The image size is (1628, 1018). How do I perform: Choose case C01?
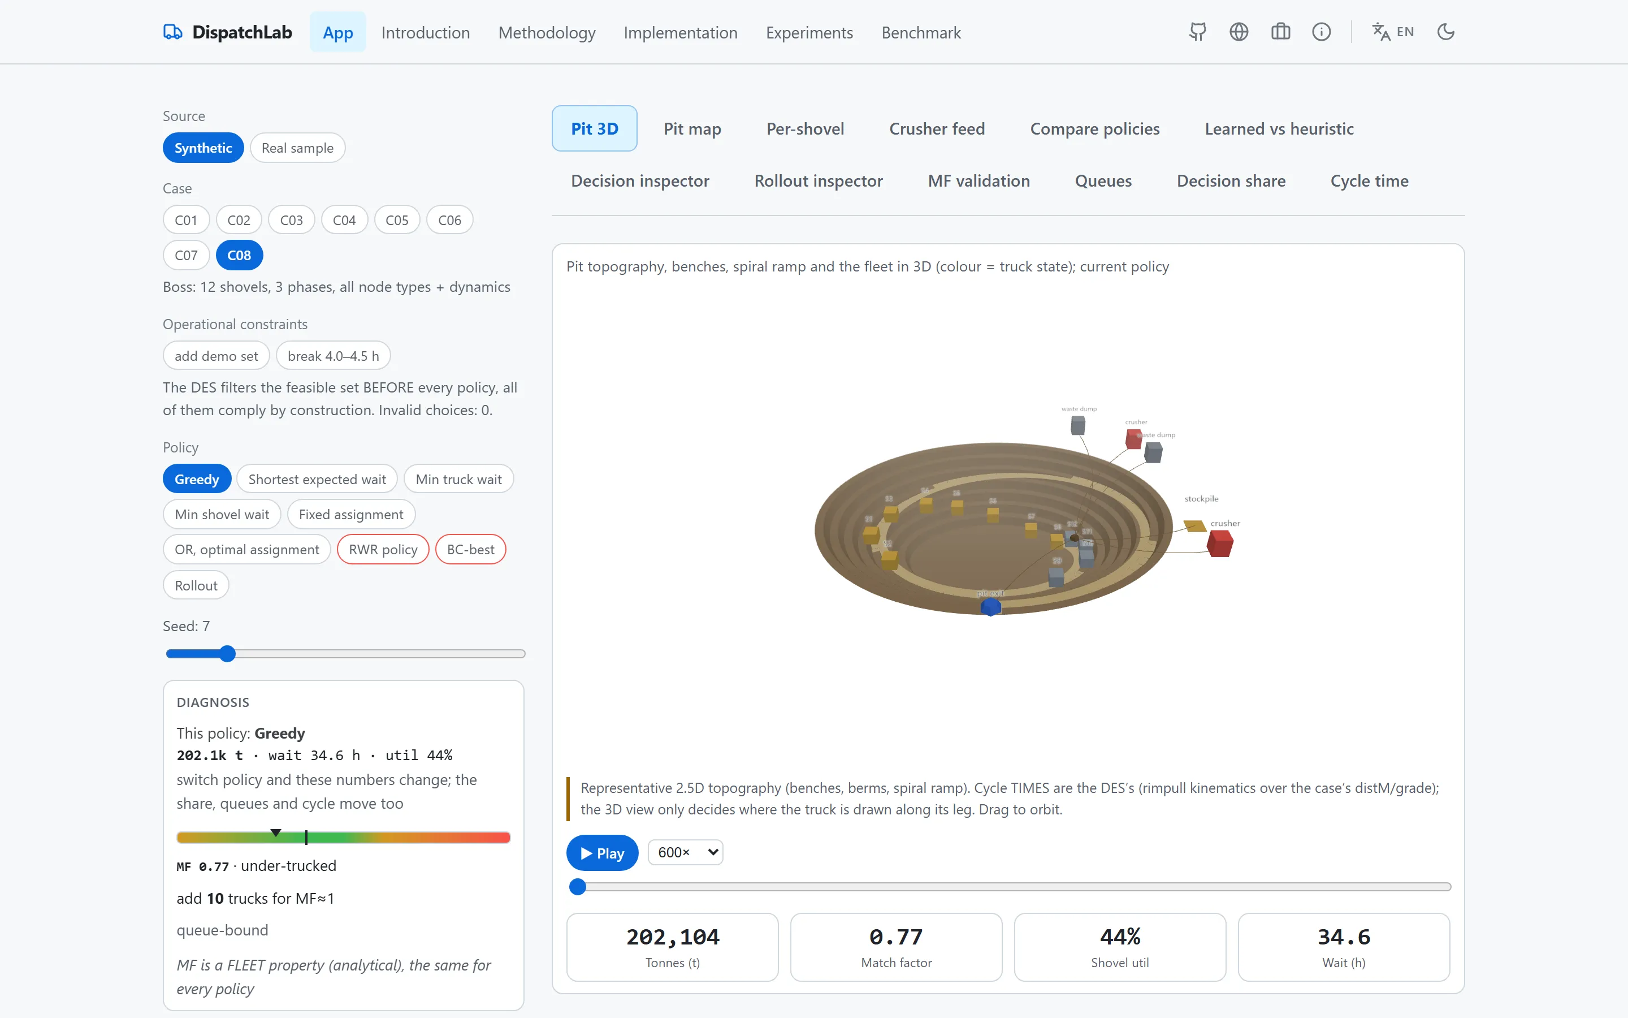[x=185, y=219]
